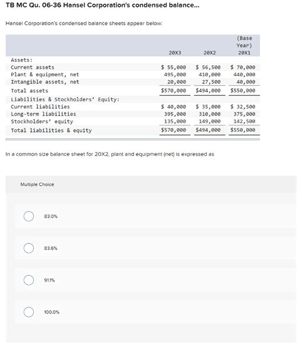This screenshot has height=344, width=297.
Task: Click the 83.6% answer text
Action: pos(51,248)
